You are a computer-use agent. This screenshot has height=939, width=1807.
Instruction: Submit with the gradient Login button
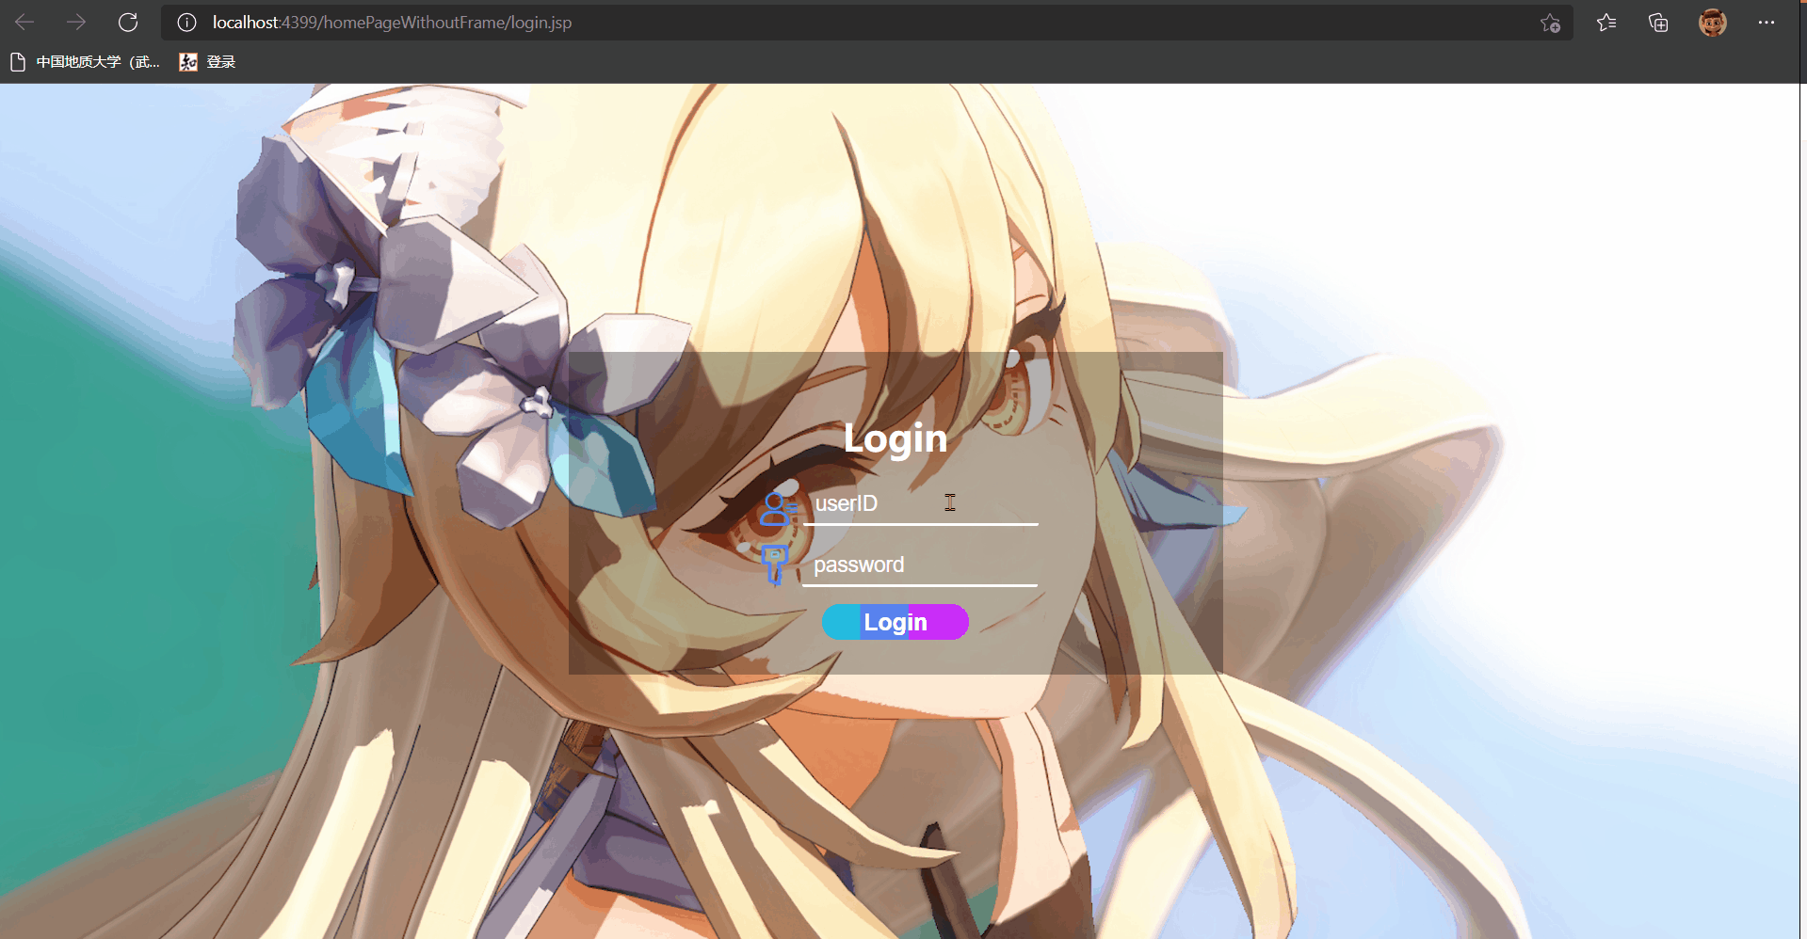(x=895, y=622)
